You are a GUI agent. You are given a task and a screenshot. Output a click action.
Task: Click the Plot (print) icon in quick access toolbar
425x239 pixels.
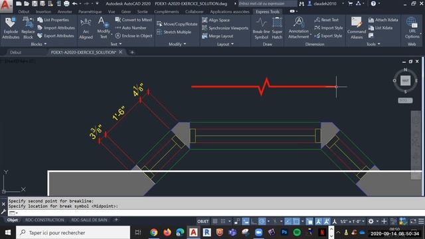coord(66,3)
